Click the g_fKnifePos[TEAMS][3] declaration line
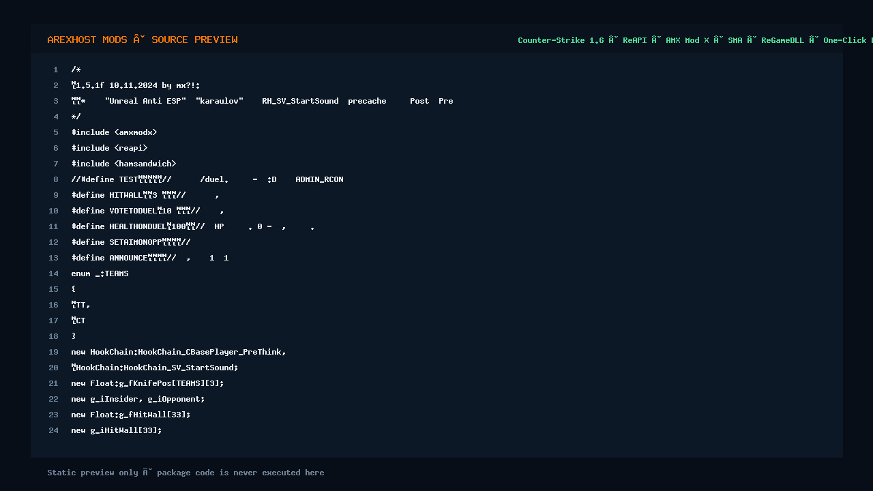Image resolution: width=873 pixels, height=491 pixels. click(147, 383)
